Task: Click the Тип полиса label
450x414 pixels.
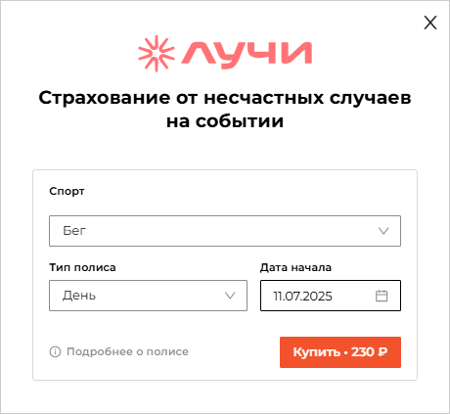Action: point(82,267)
